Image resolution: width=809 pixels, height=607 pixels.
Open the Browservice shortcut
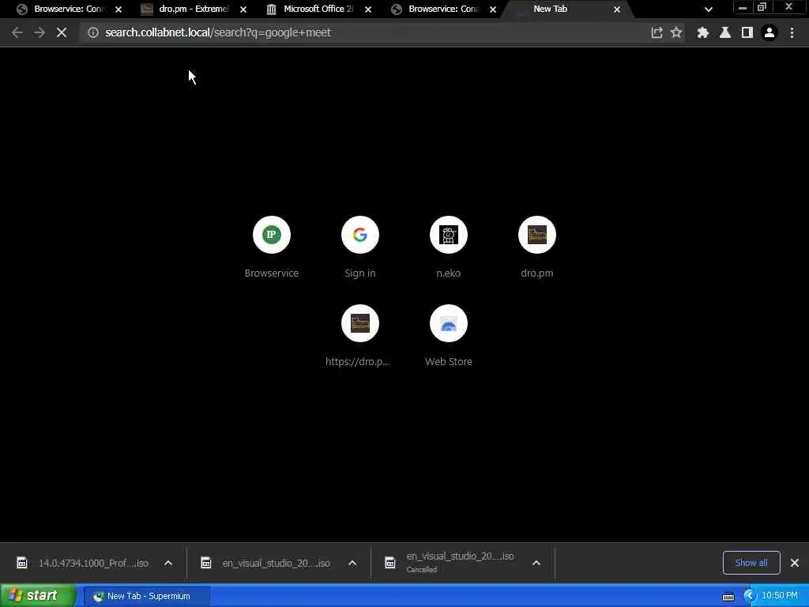point(272,247)
